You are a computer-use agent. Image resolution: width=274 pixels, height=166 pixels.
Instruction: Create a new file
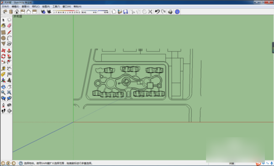coord(114,12)
